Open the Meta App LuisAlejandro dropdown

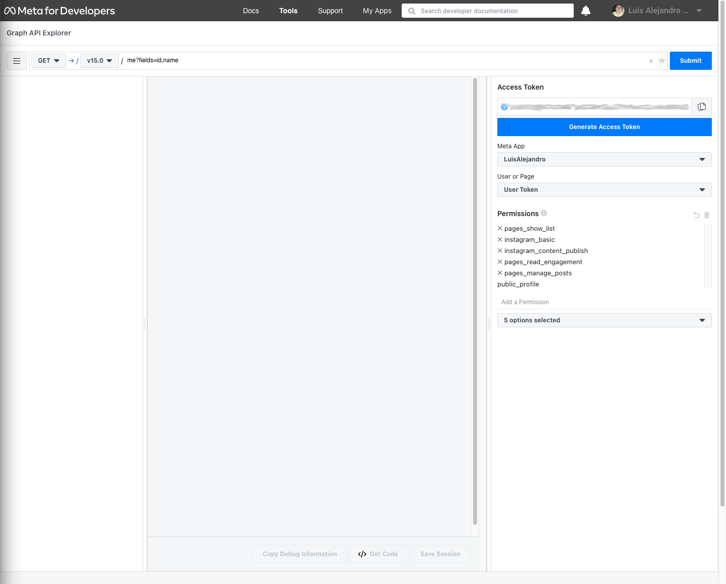click(x=605, y=159)
